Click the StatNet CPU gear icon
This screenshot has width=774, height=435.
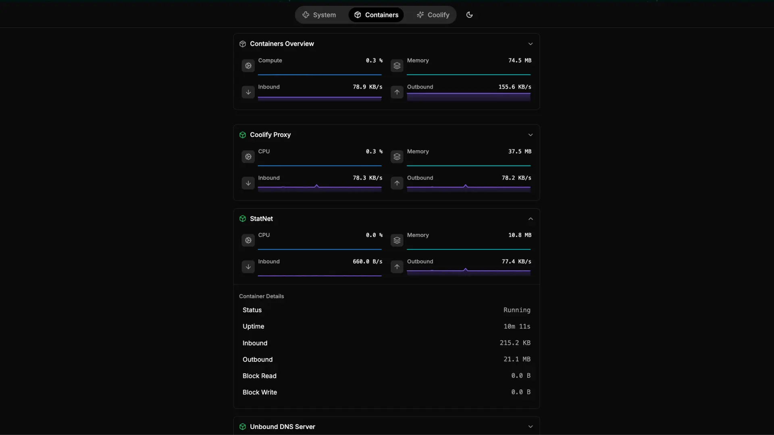(248, 240)
